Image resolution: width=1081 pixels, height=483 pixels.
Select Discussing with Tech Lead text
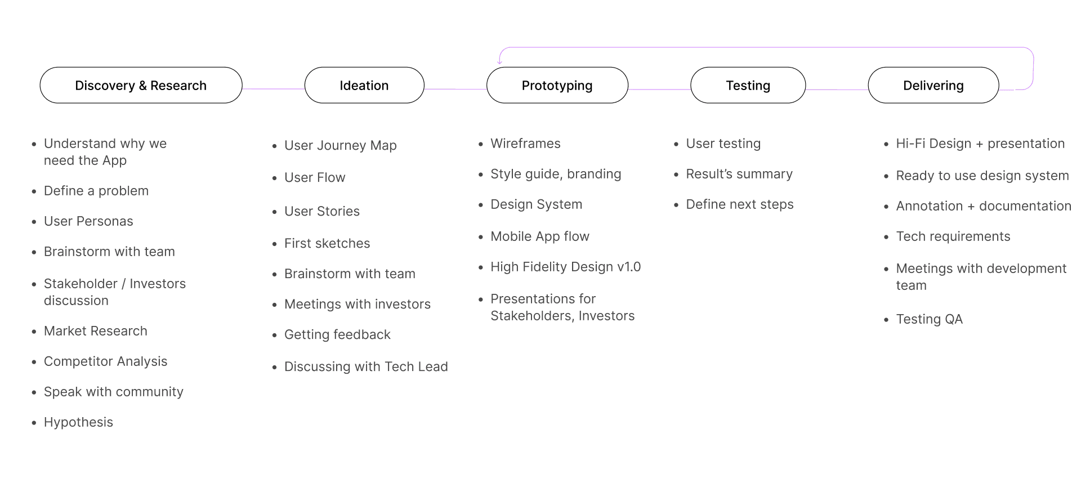(366, 366)
